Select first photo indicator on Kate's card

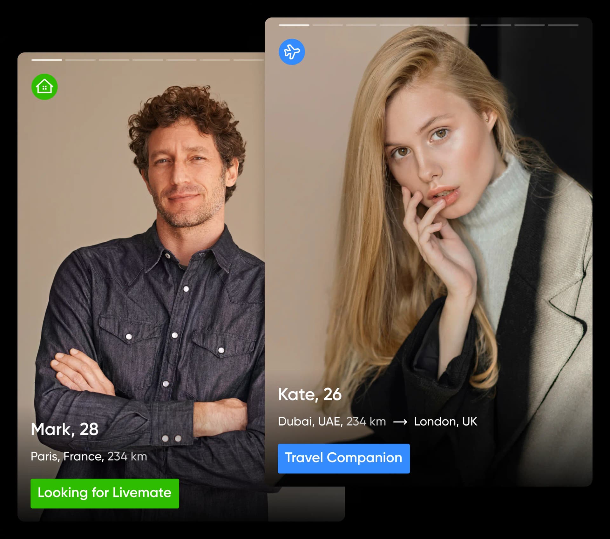click(294, 25)
